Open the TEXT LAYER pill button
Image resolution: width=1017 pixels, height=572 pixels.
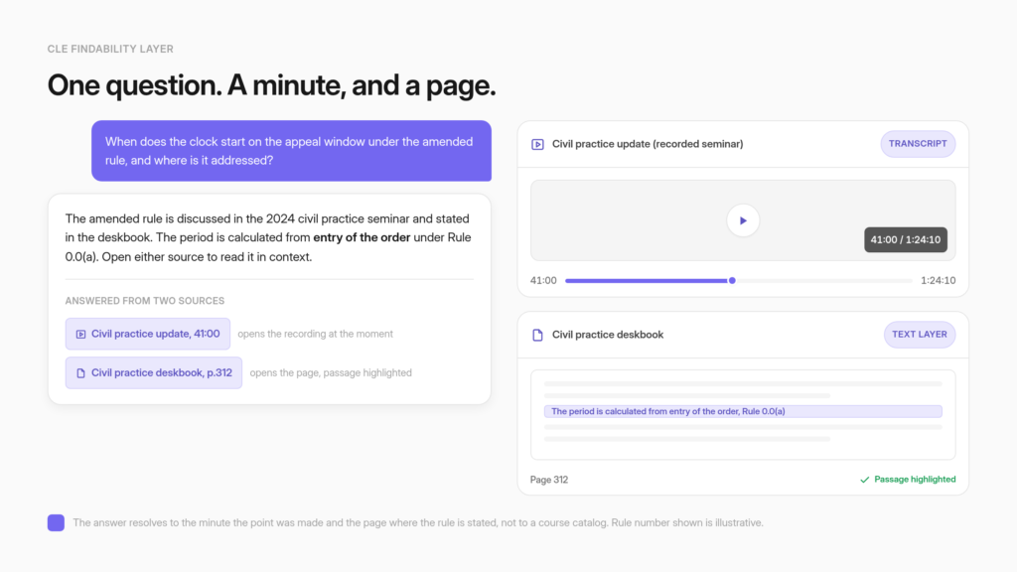click(x=919, y=335)
